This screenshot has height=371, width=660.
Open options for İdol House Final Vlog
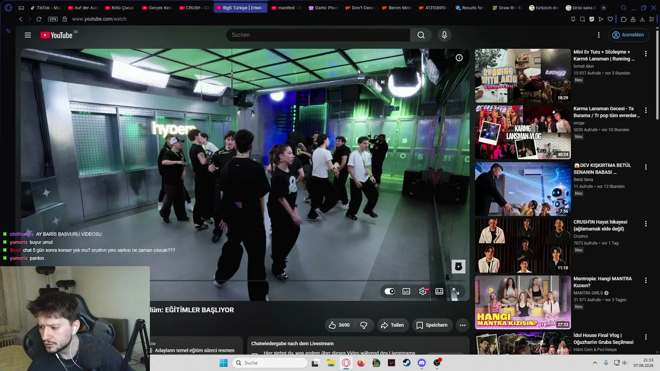point(646,336)
